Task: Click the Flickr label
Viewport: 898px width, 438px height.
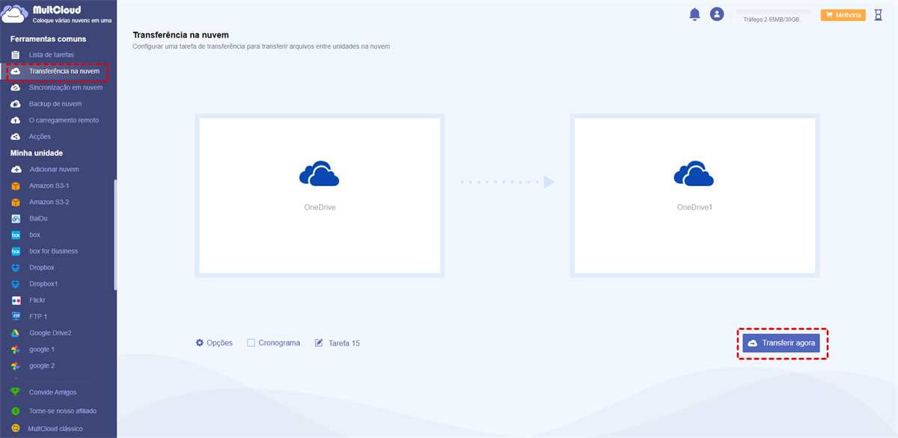Action: pos(37,300)
